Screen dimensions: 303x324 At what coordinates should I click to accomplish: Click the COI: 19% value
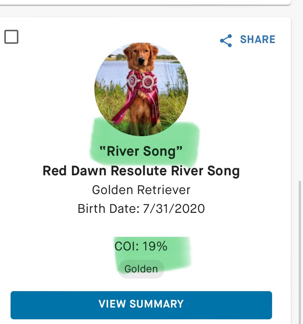pyautogui.click(x=141, y=246)
